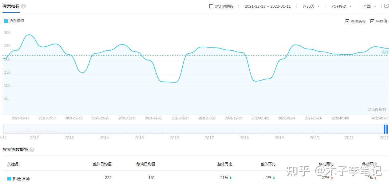Click the red up arrow beside 27%
The height and width of the screenshot is (186, 392).
(x=332, y=178)
